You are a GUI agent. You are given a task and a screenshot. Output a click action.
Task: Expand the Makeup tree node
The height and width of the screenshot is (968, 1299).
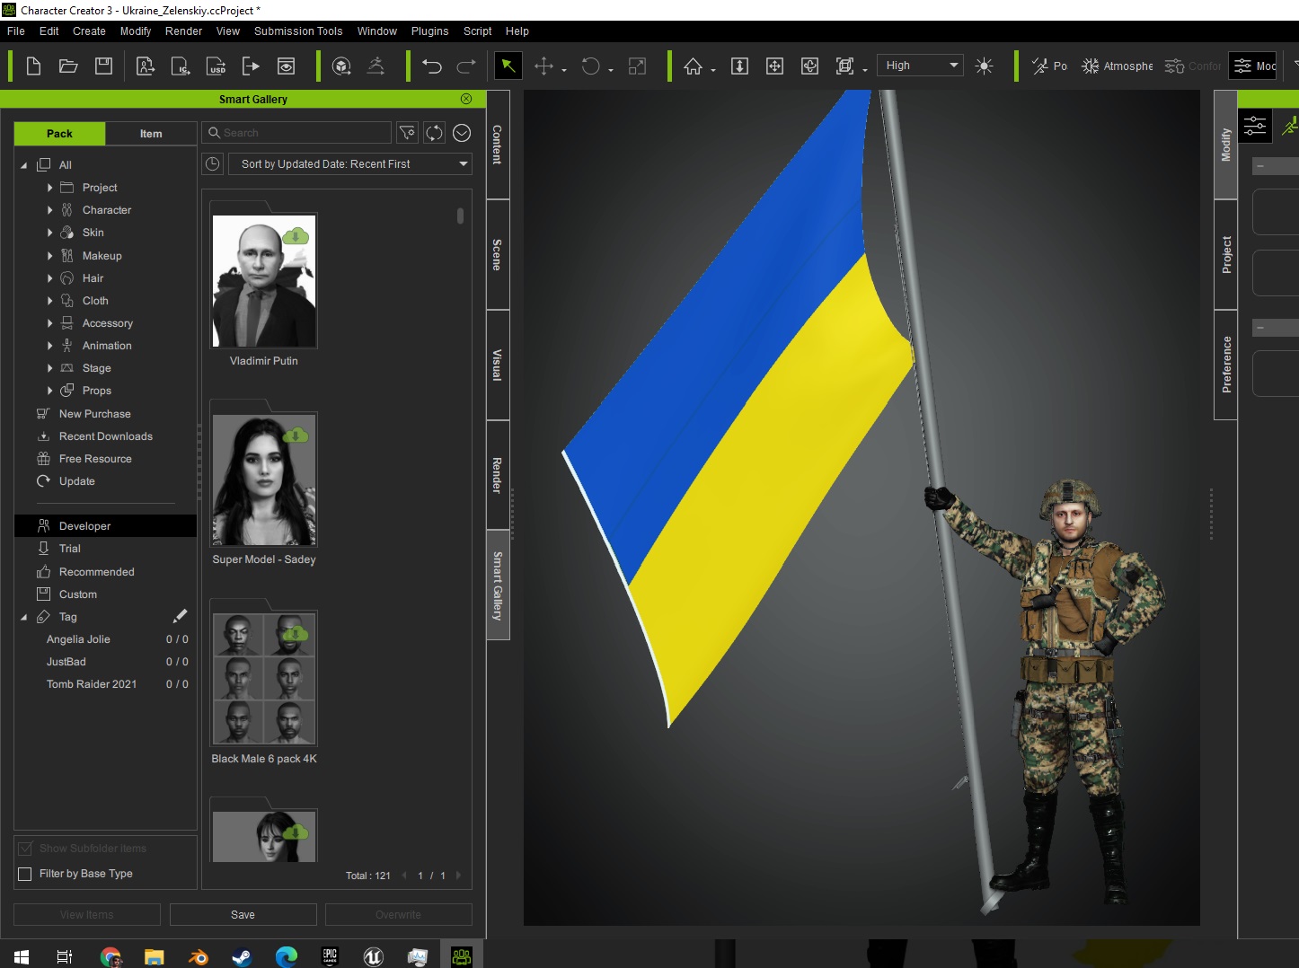(x=49, y=256)
